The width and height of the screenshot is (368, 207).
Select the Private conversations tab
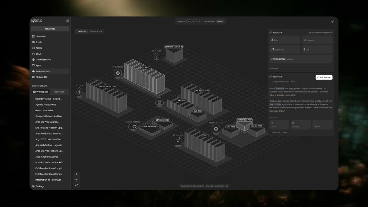[x=60, y=92]
